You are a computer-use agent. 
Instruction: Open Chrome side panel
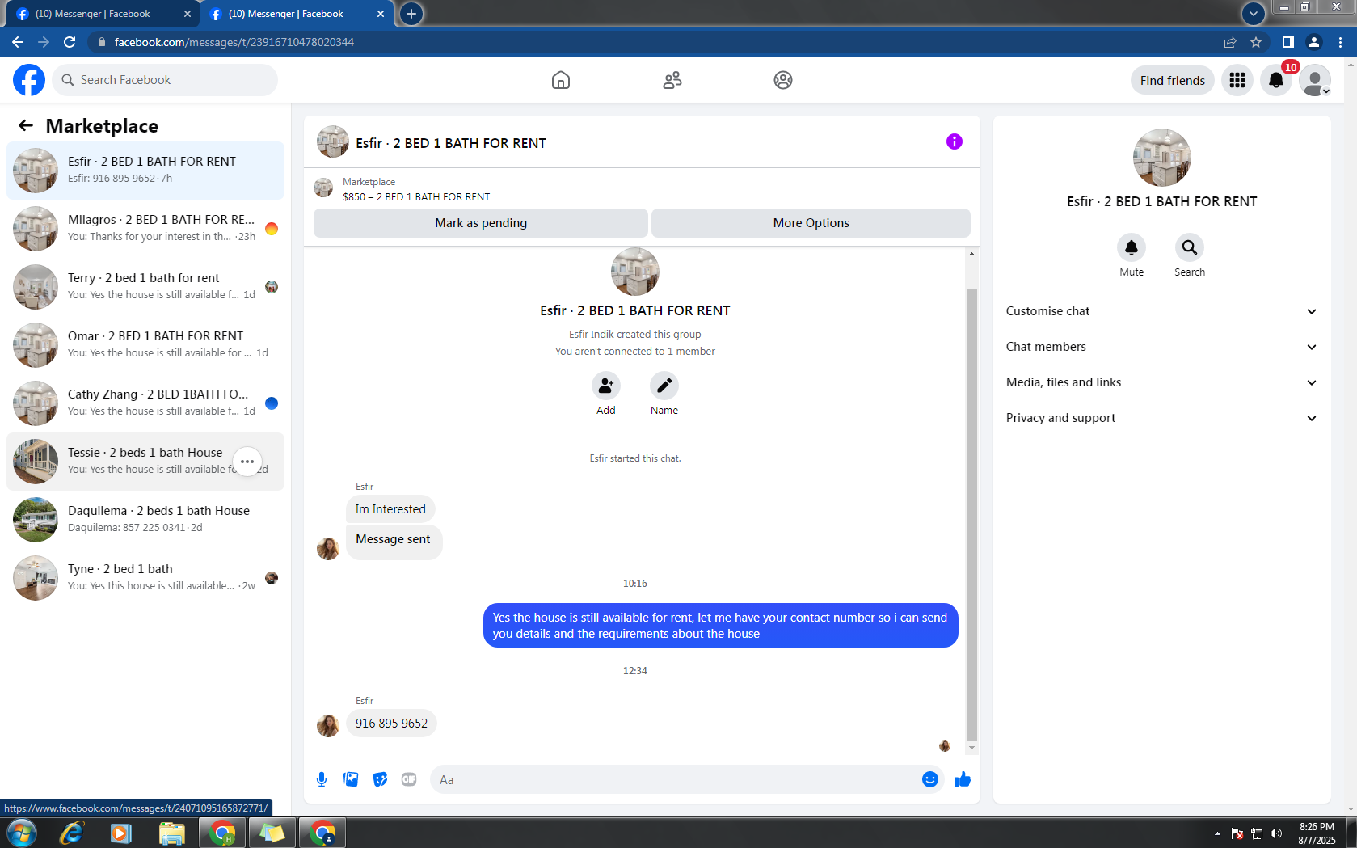point(1288,42)
